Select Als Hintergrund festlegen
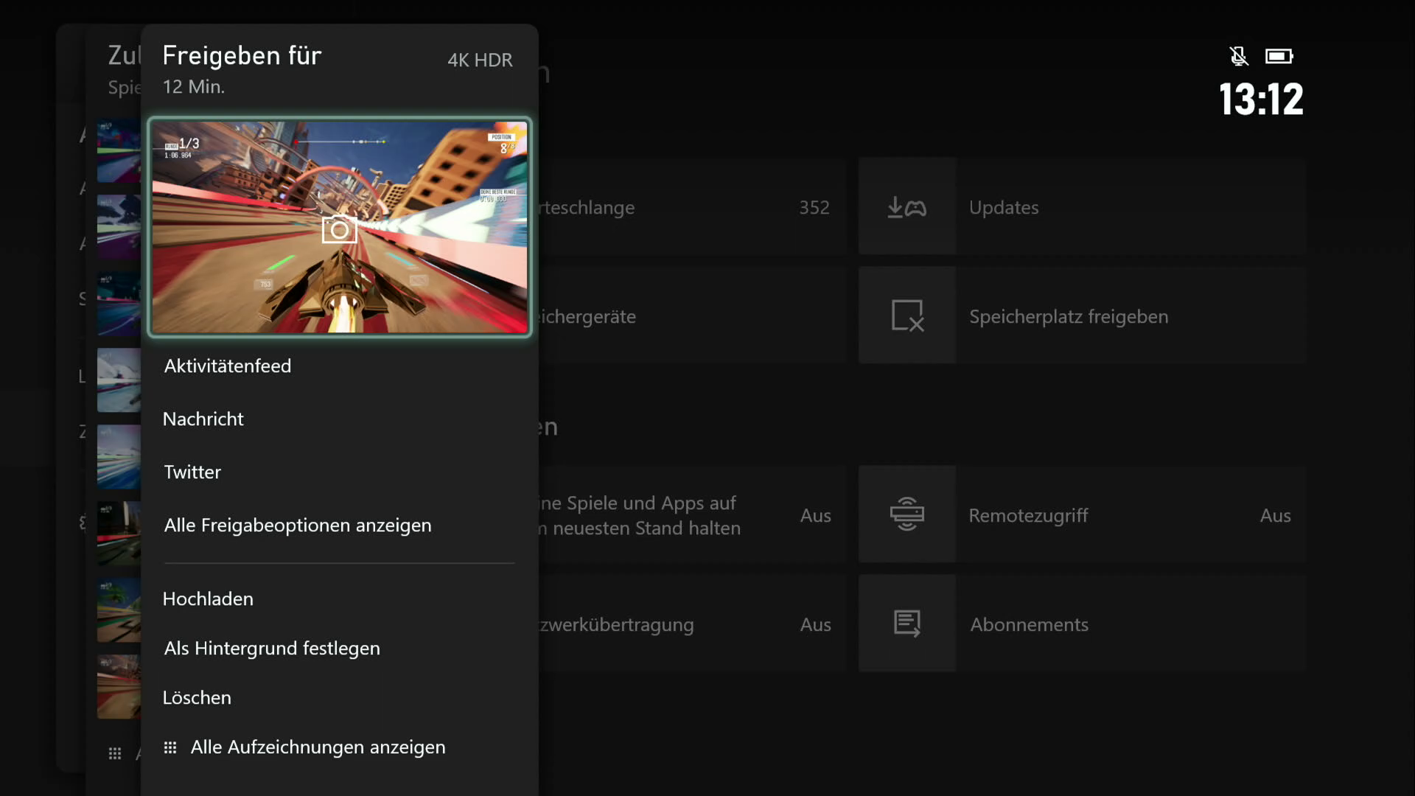This screenshot has height=796, width=1415. [272, 649]
